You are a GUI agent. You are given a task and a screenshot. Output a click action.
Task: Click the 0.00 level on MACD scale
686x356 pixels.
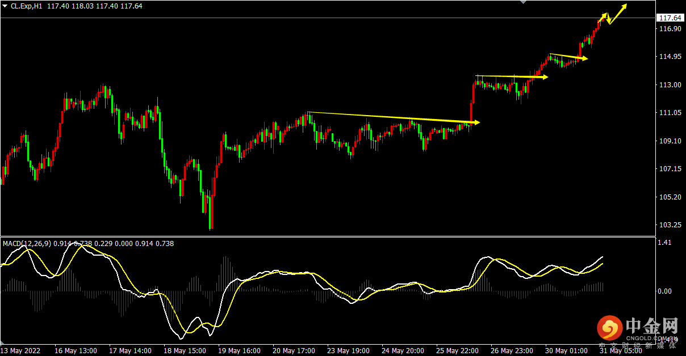664,291
